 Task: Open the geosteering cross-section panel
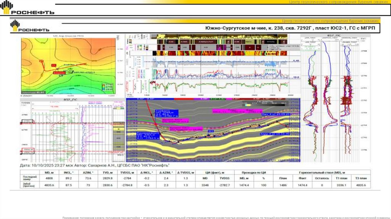[213, 130]
